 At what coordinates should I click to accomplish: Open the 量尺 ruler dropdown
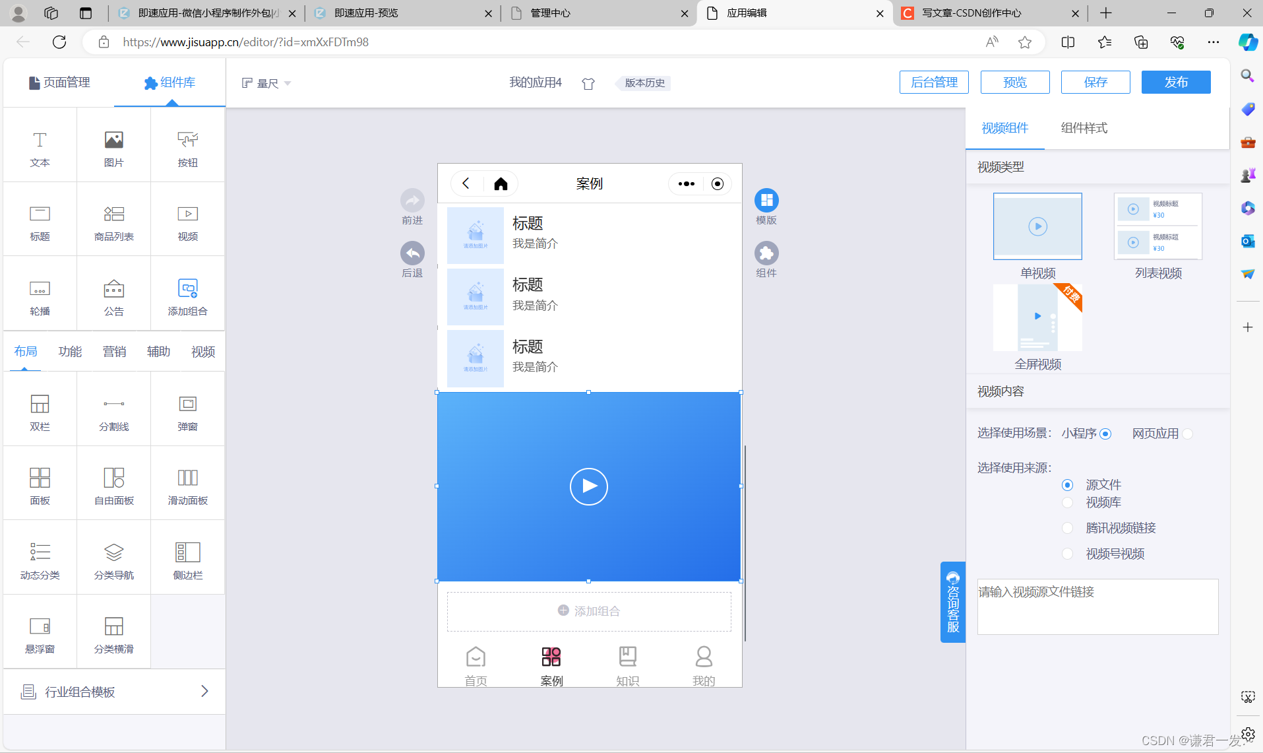tap(266, 83)
